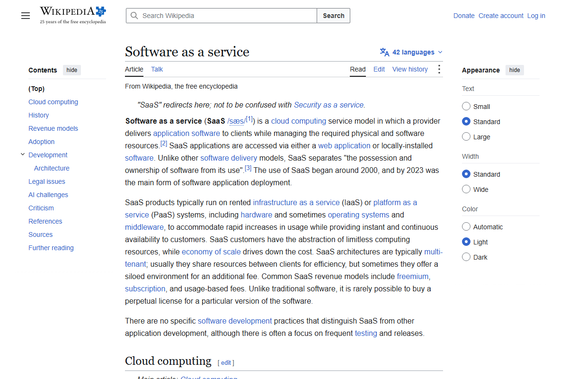Jump to (Top) in contents
The image size is (568, 379).
click(x=36, y=89)
